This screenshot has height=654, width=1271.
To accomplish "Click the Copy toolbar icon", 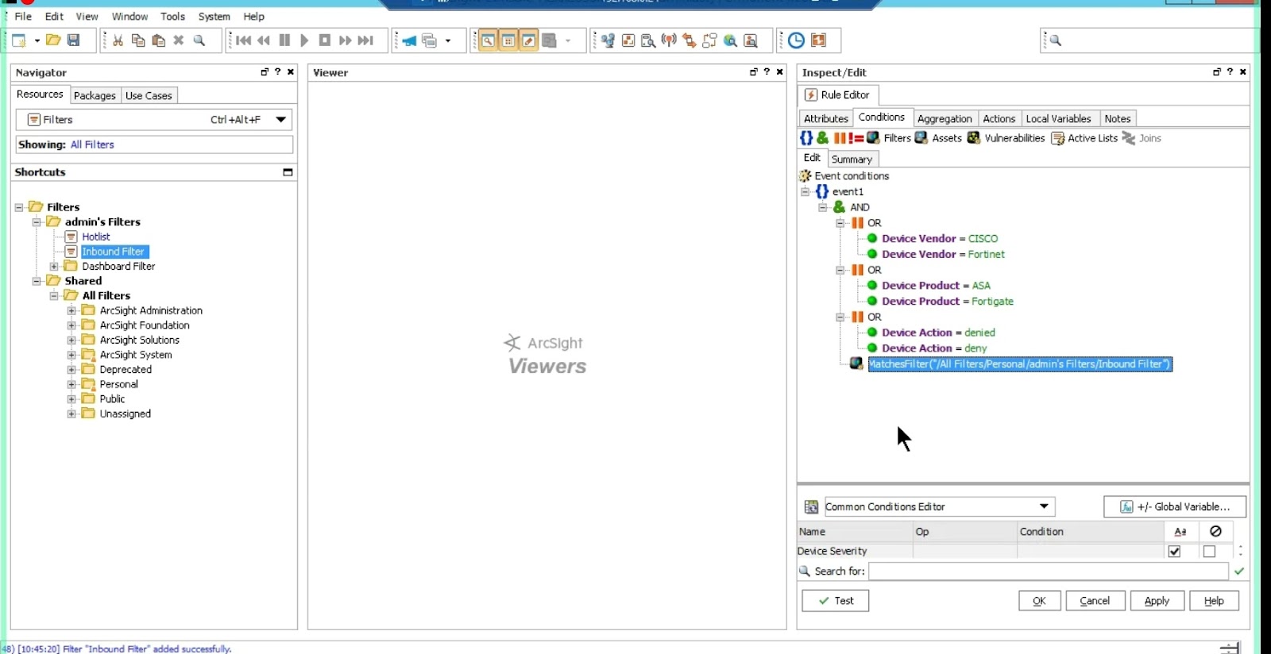I will click(138, 40).
